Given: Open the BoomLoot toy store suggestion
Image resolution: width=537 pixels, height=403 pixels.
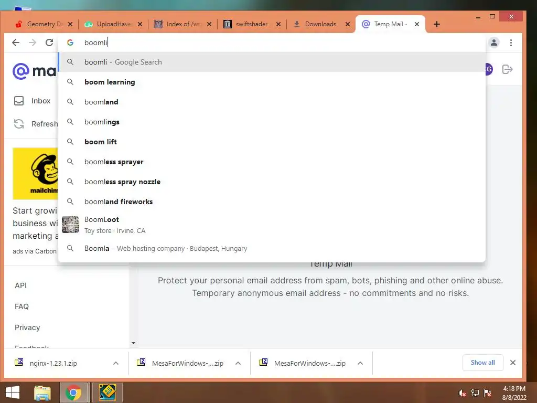Looking at the screenshot, I should [272, 225].
